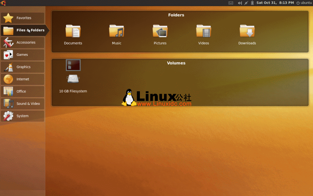The width and height of the screenshot is (313, 196).
Task: Open the Videos folder icon
Action: (x=203, y=32)
